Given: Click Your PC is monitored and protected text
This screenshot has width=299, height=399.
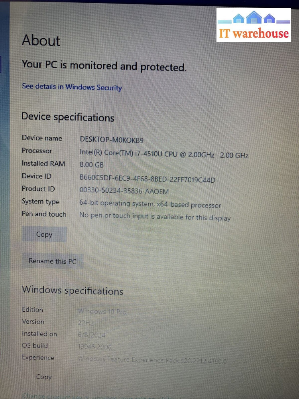Looking at the screenshot, I should [x=104, y=65].
